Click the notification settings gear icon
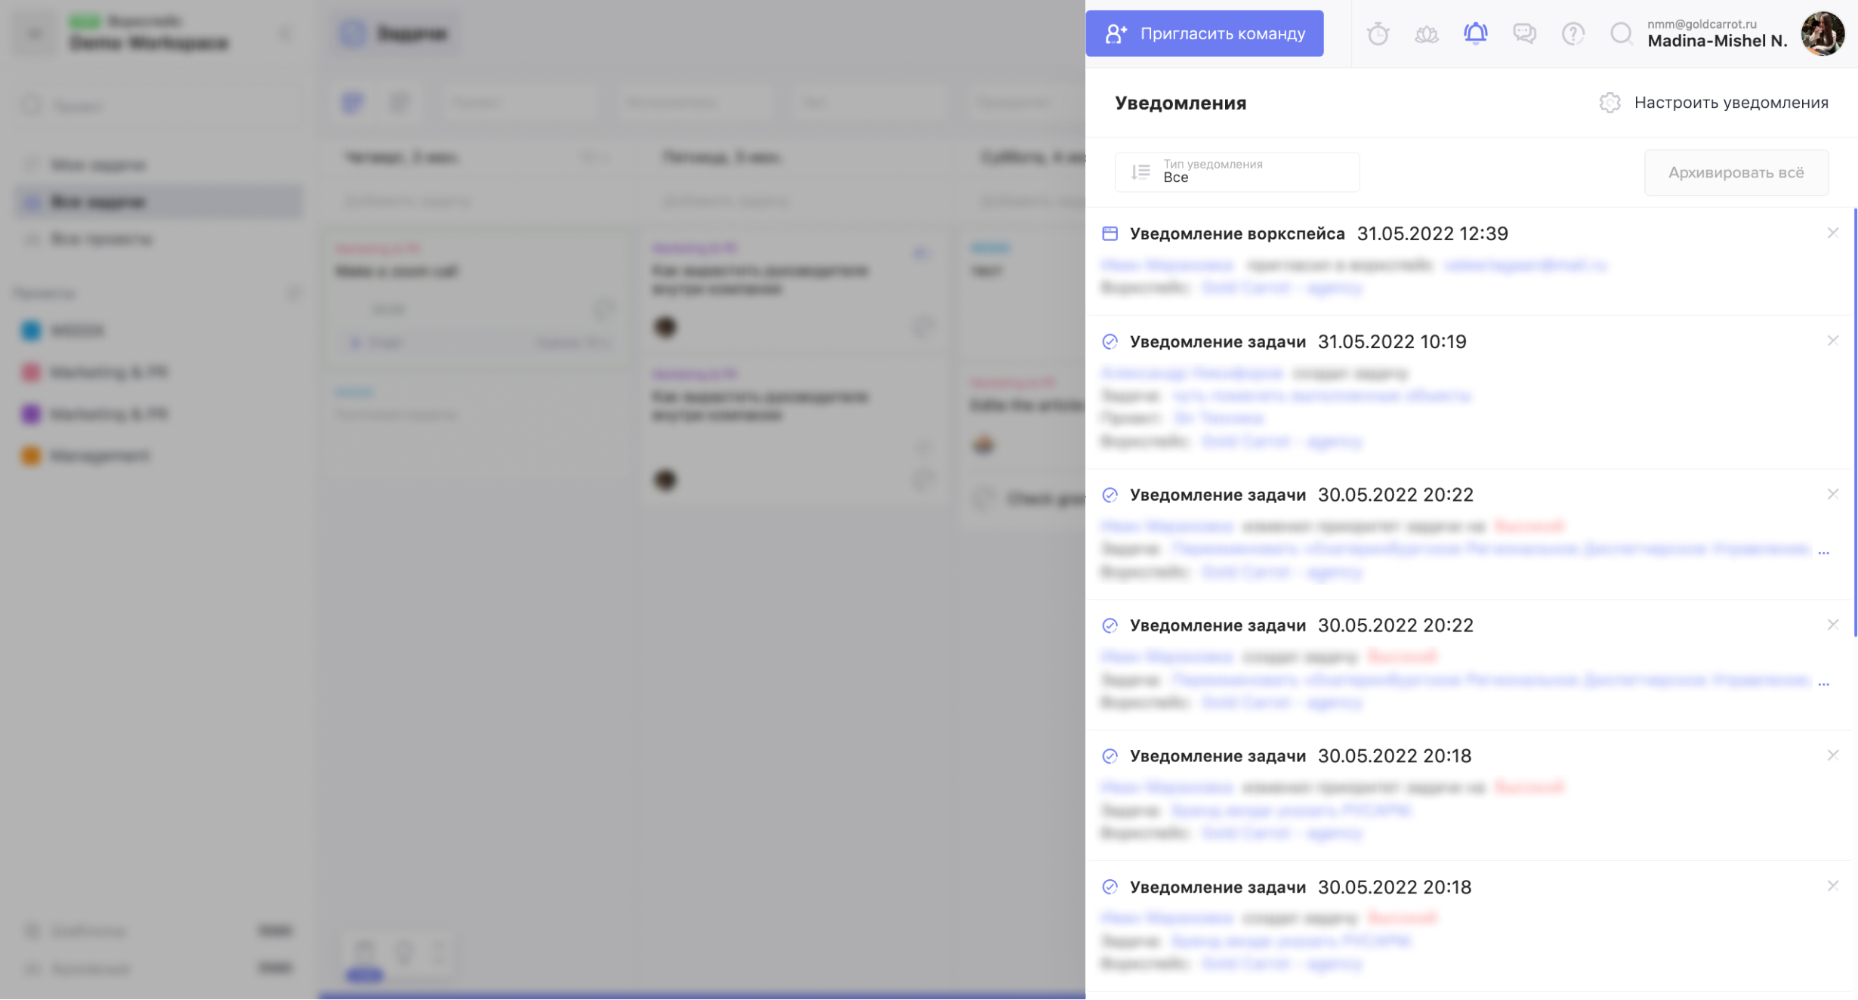The width and height of the screenshot is (1858, 1000). (x=1610, y=102)
